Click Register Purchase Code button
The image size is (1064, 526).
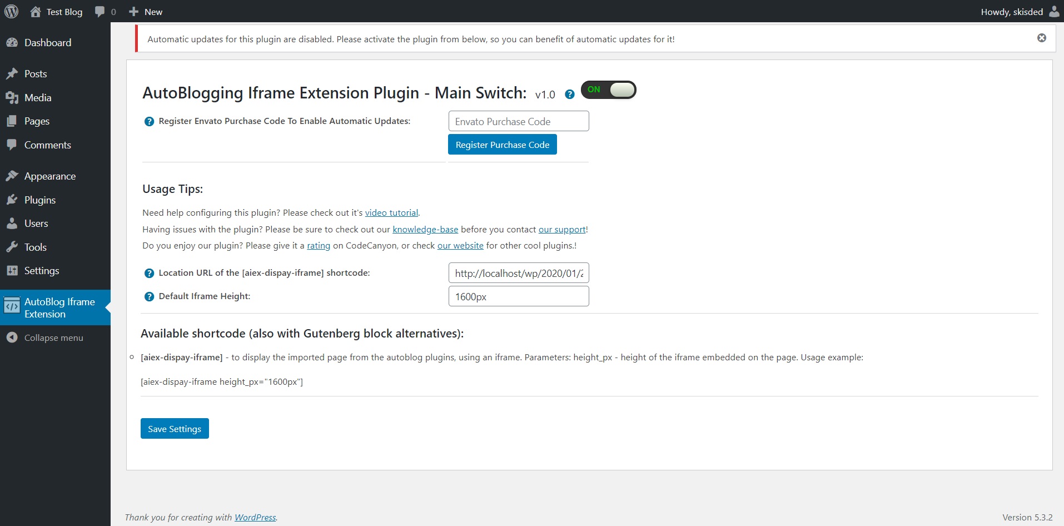point(503,145)
